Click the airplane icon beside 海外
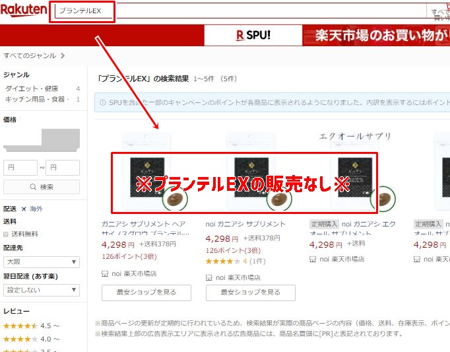 24,209
